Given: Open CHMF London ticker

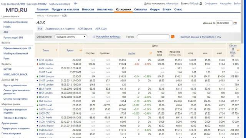Looking at the screenshot, I should [x=46, y=76].
